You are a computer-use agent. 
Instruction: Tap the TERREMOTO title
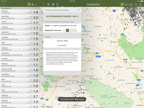[x=93, y=5]
